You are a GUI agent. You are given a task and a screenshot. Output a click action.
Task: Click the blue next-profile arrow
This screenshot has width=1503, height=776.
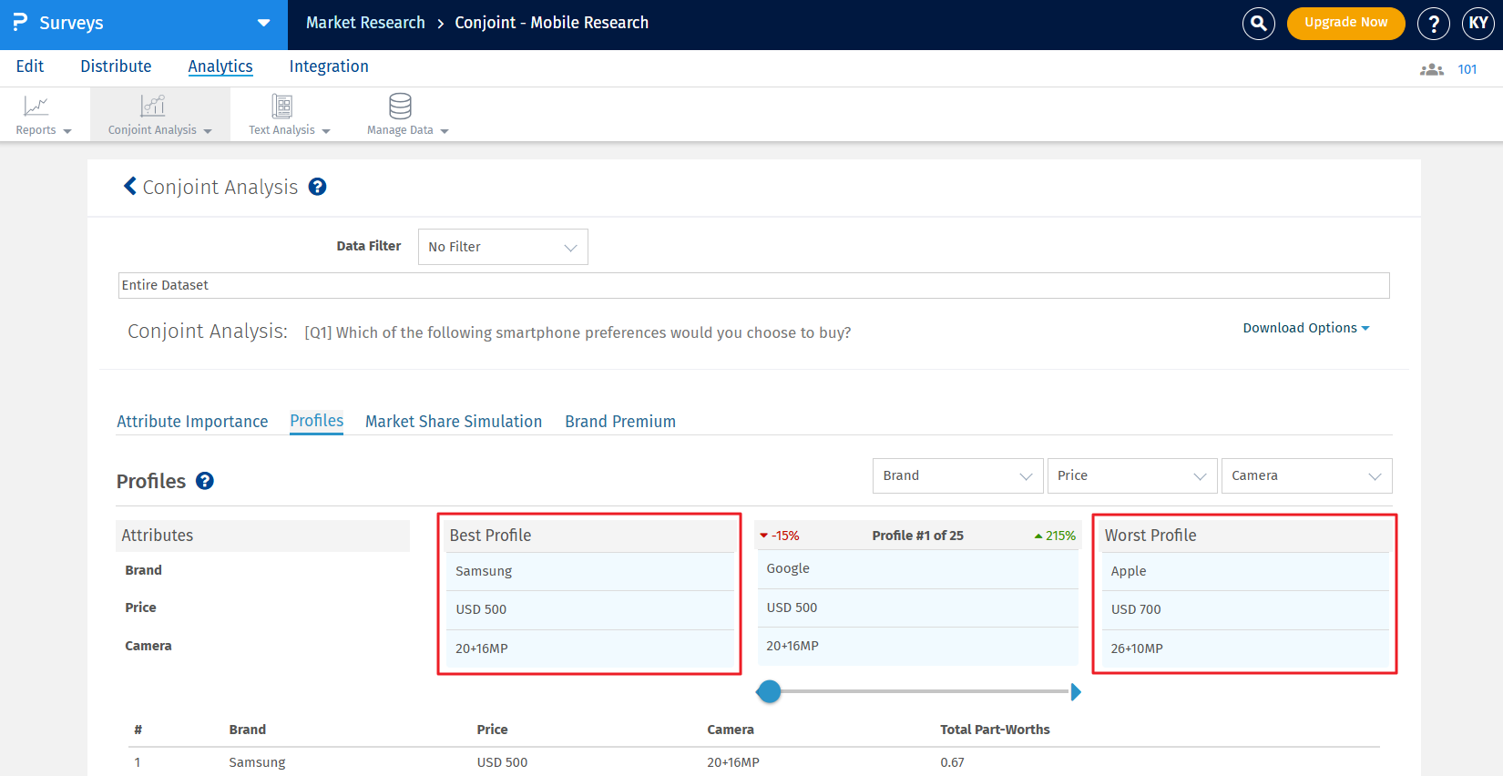[1076, 692]
